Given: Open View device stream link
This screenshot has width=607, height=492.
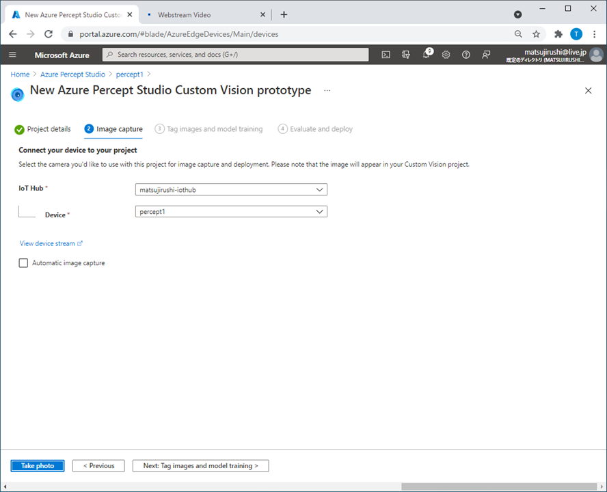Looking at the screenshot, I should coord(51,243).
